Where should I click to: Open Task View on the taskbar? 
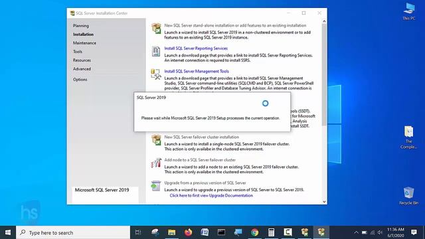point(138,232)
